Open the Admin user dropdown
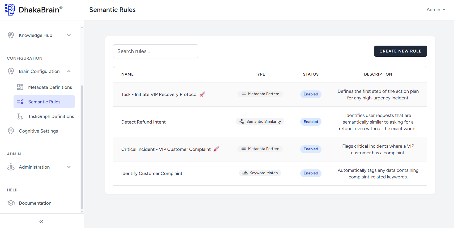The image size is (454, 228). tap(436, 10)
